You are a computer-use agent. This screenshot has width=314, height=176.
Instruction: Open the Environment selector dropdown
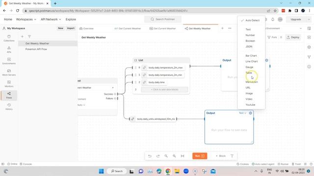[x=283, y=28]
